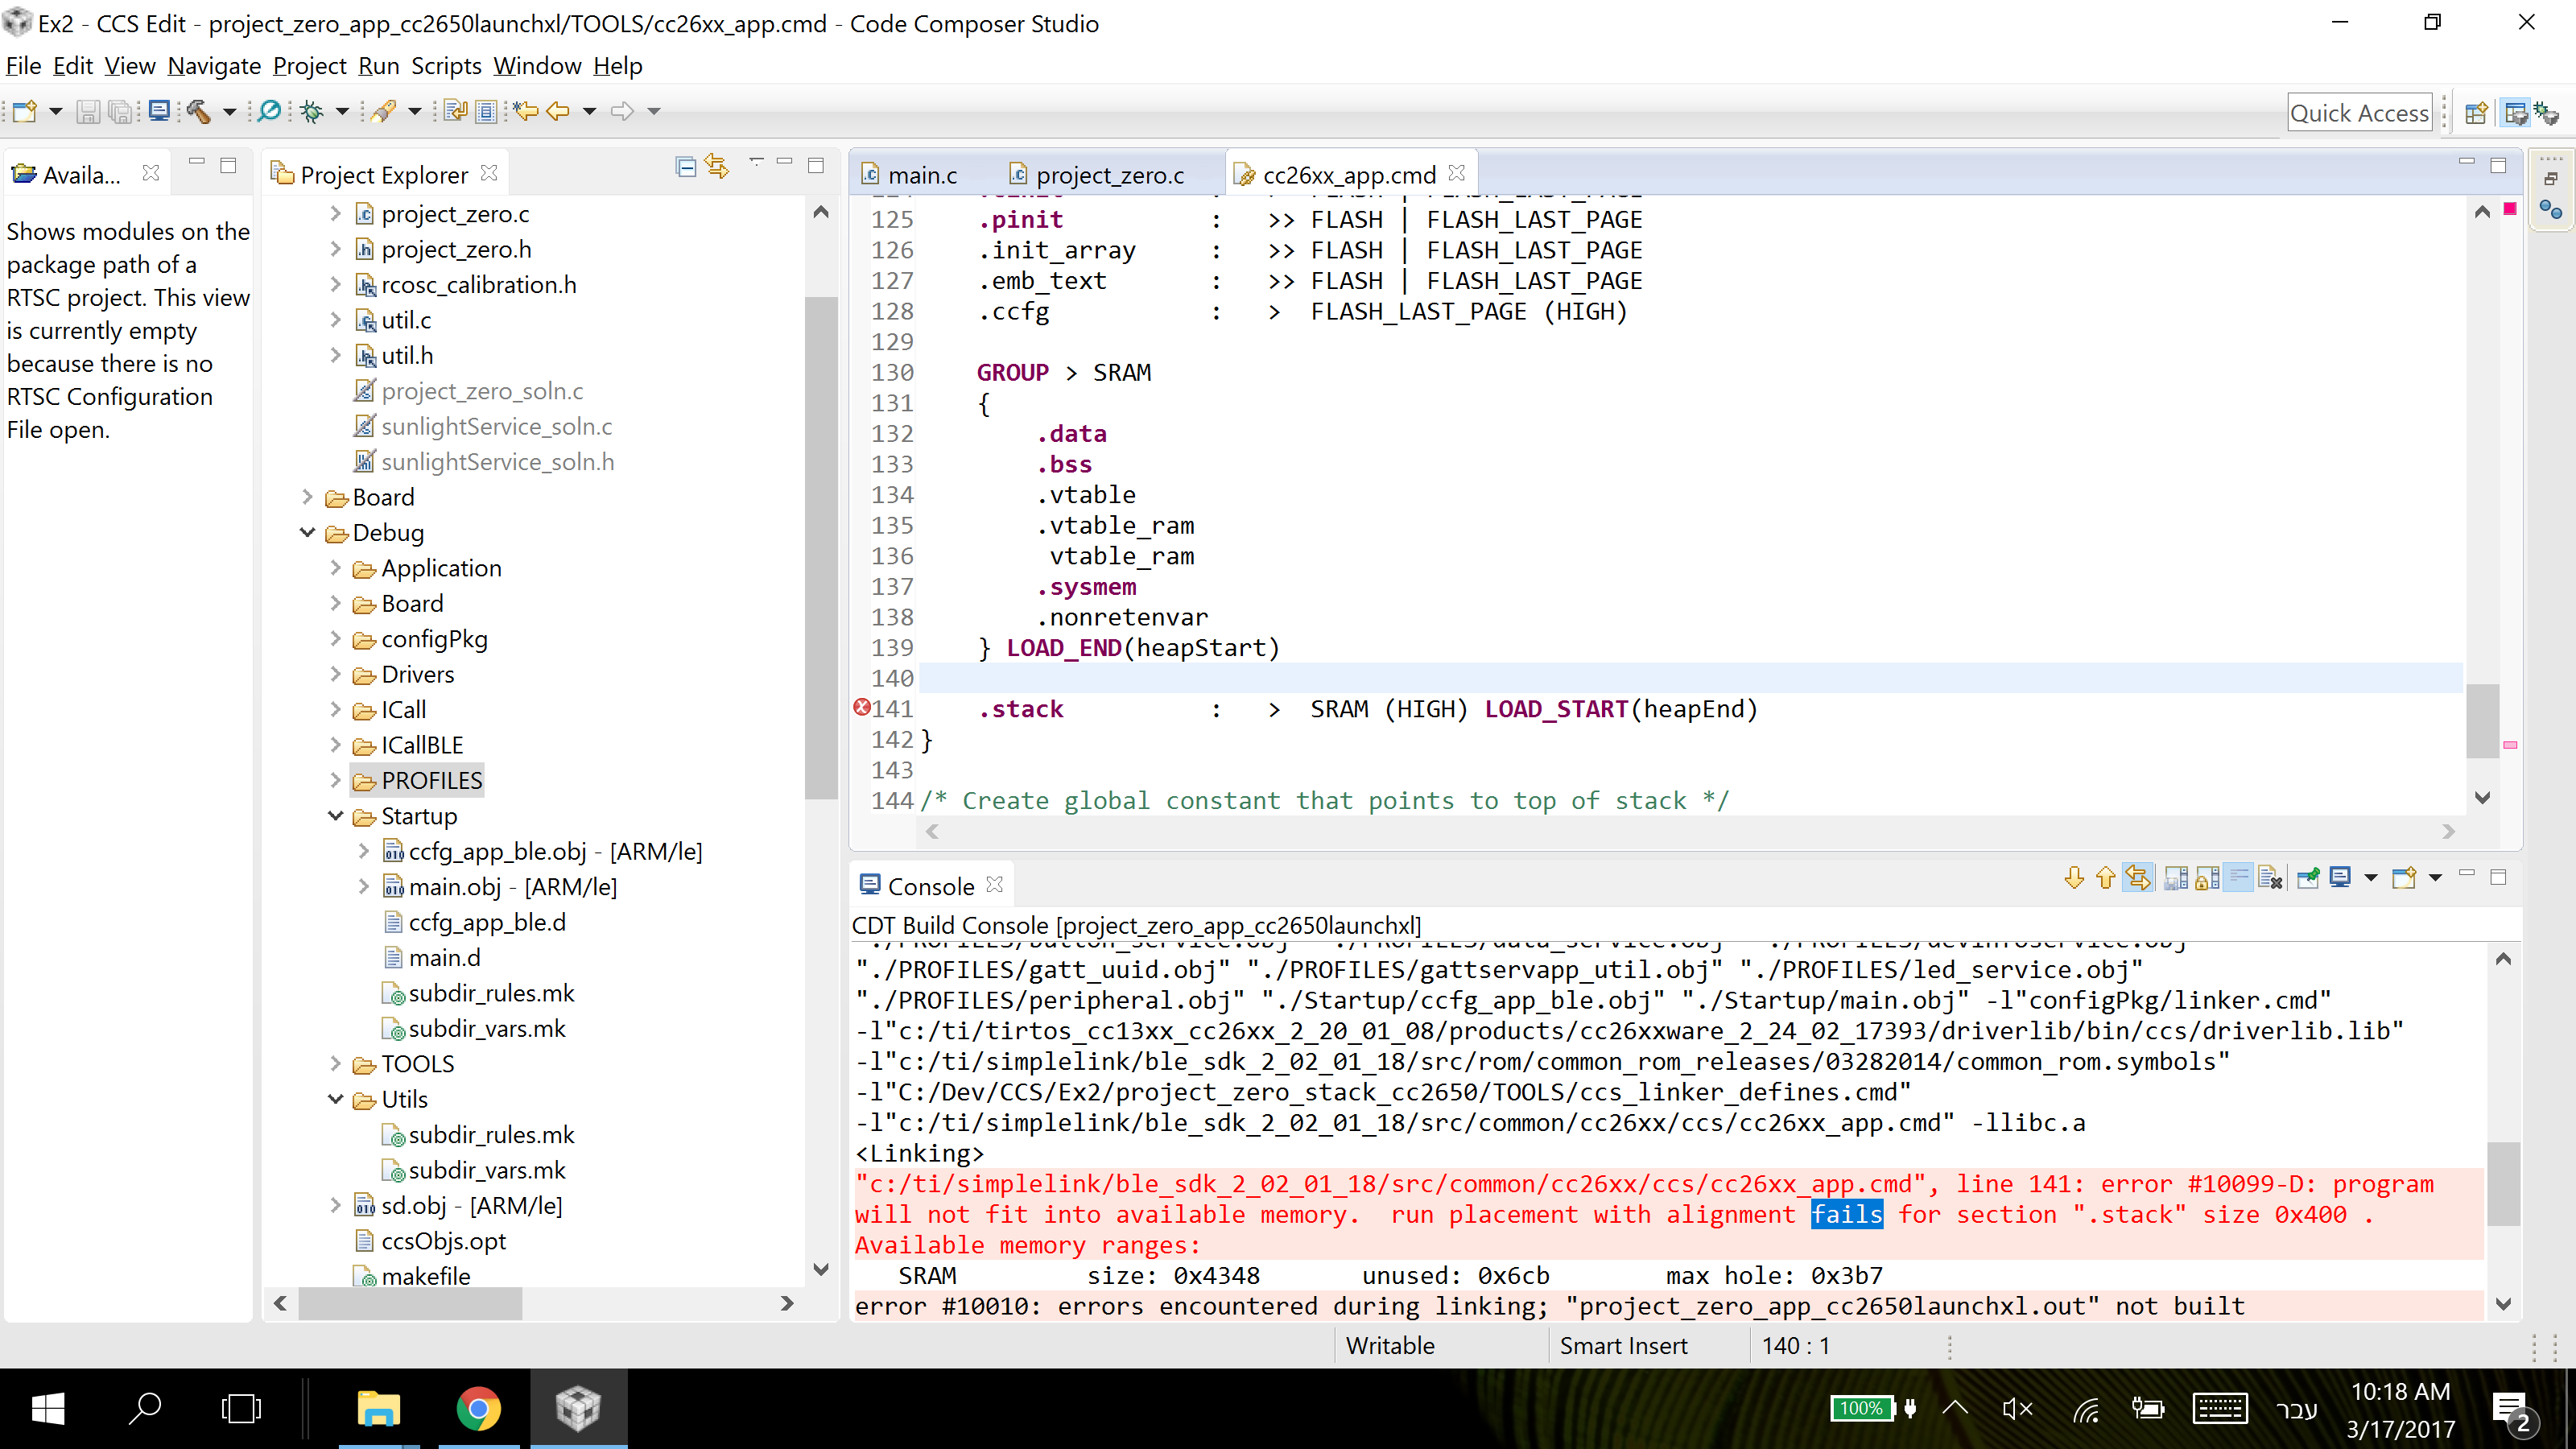Pin the Console view

(x=2308, y=878)
